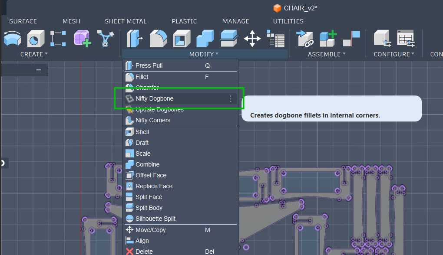Collapse the MODIFY dropdown menu
443x255 pixels.
pyautogui.click(x=204, y=54)
